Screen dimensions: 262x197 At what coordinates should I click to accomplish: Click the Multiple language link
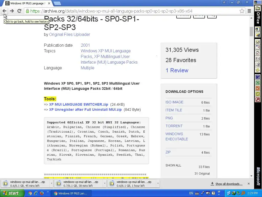[x=88, y=68]
